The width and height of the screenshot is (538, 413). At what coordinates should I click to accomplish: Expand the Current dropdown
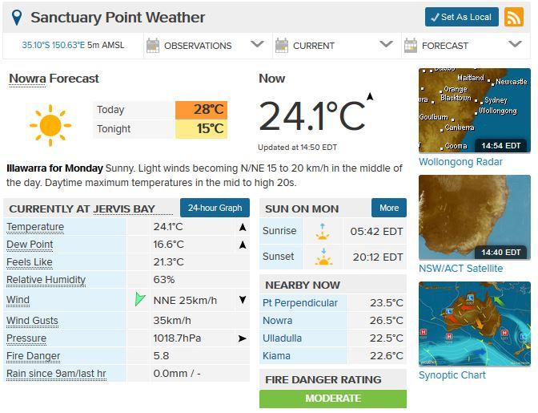coord(386,45)
